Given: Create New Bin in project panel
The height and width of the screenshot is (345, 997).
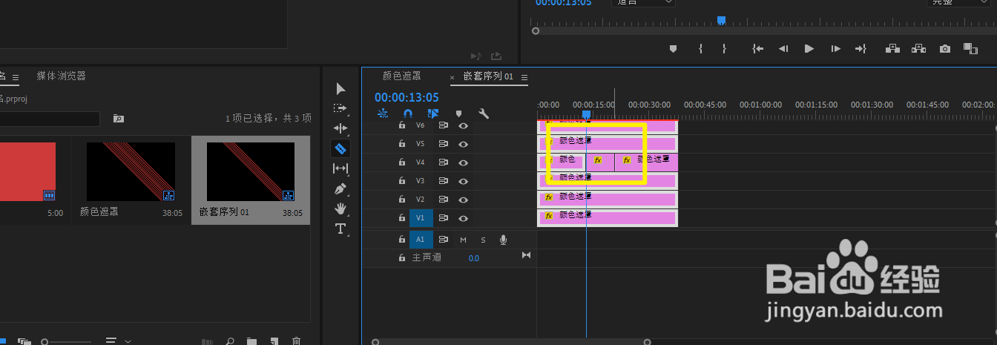Looking at the screenshot, I should click(x=251, y=341).
